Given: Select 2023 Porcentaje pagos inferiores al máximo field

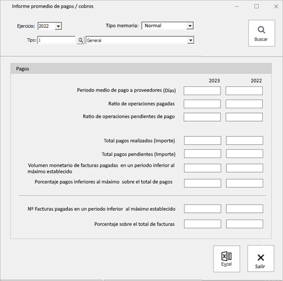Looking at the screenshot, I should pyautogui.click(x=203, y=183).
